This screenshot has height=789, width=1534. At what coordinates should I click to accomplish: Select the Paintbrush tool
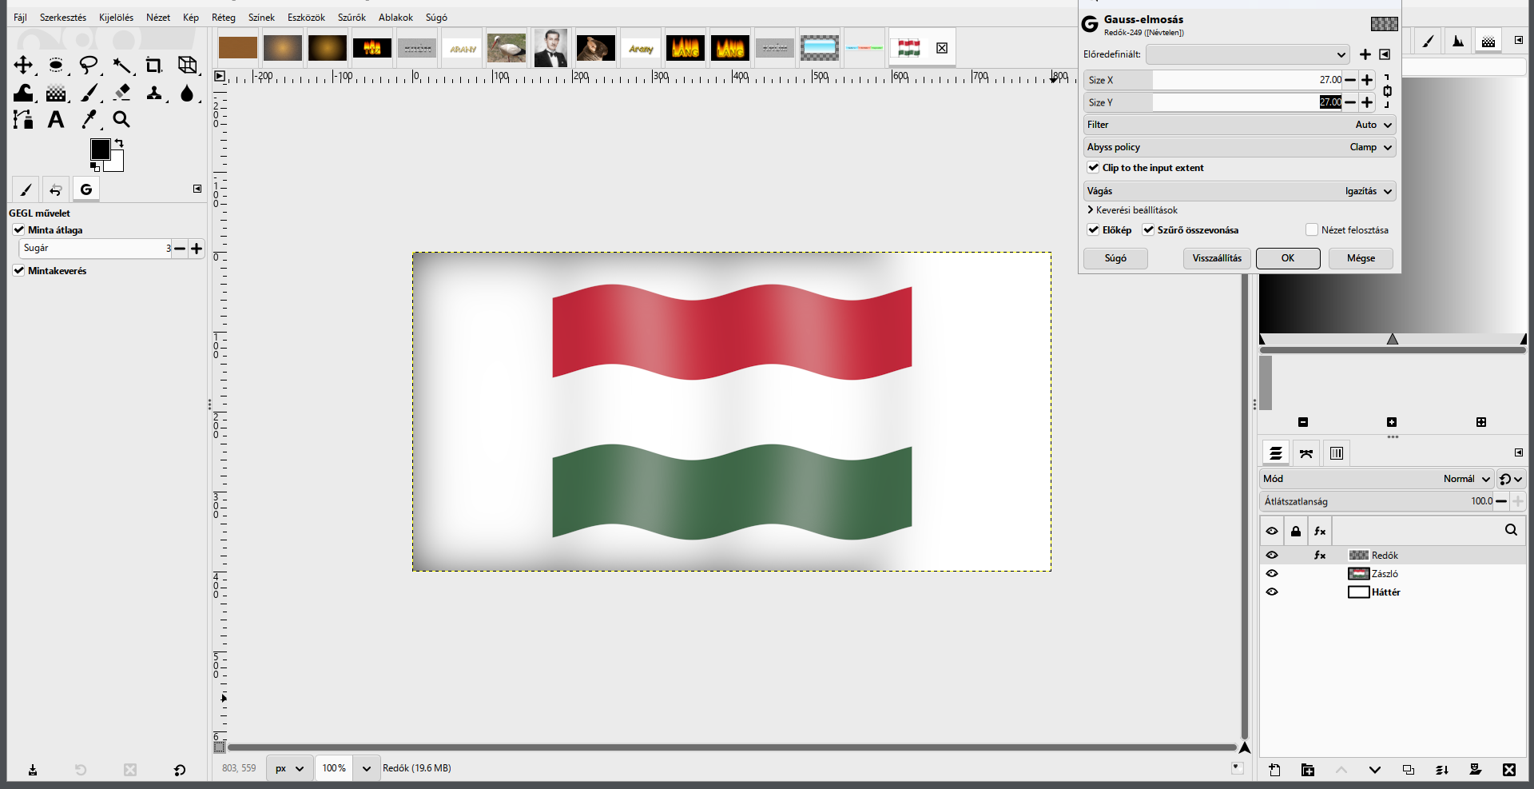(89, 93)
